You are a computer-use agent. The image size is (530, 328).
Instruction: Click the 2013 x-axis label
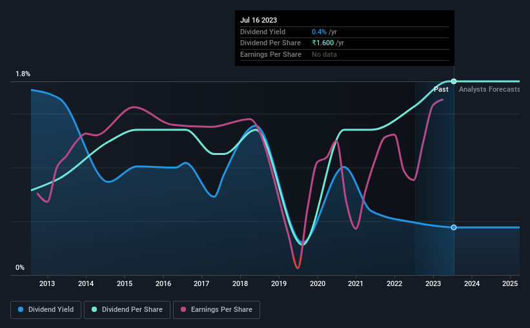click(47, 283)
